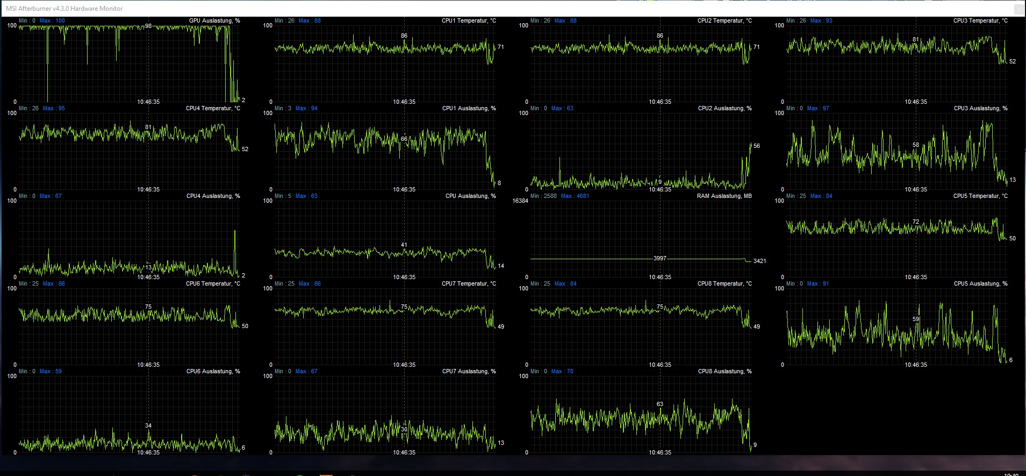Click the CPU2 Temperatur graph line
1026x476 pixels.
(x=641, y=51)
